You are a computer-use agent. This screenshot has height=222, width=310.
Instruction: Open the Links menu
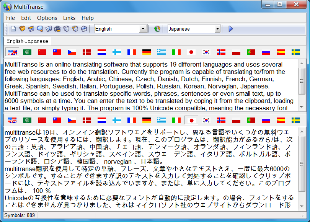point(69,18)
